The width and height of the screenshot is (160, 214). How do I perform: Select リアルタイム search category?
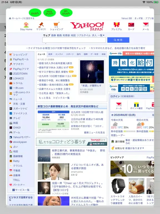pyautogui.click(x=84, y=35)
